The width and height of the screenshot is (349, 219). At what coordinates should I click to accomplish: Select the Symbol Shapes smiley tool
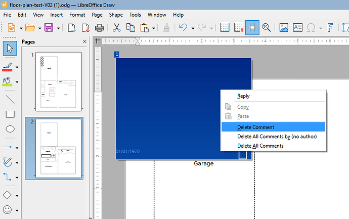pos(8,210)
